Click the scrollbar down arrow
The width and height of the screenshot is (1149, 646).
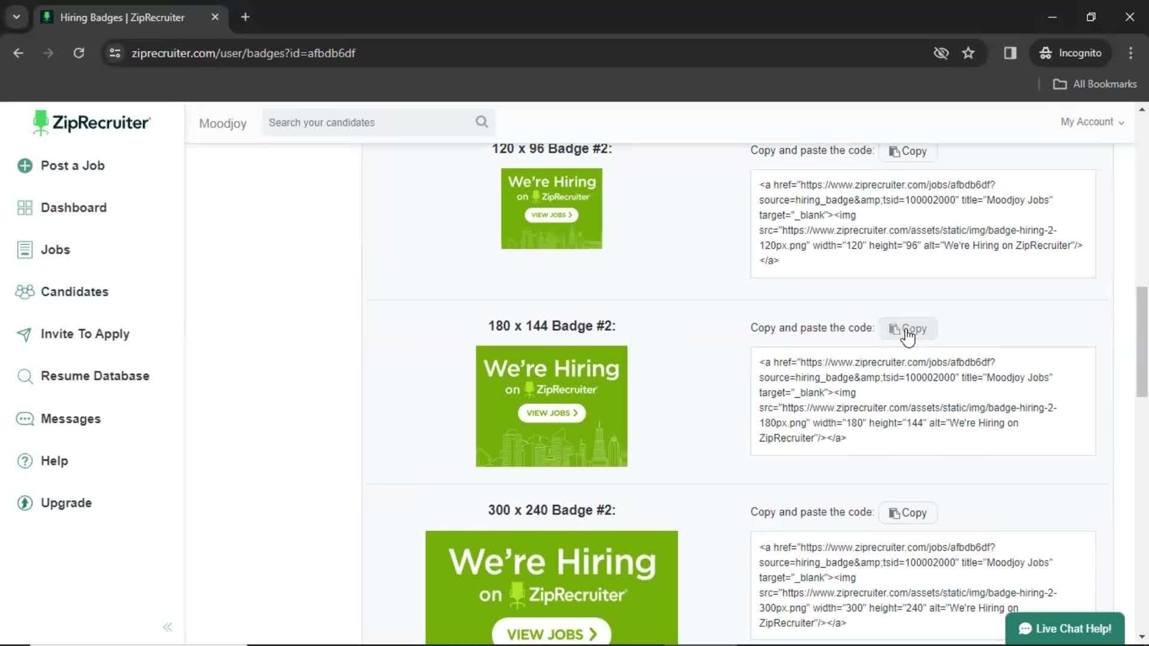[x=1142, y=637]
